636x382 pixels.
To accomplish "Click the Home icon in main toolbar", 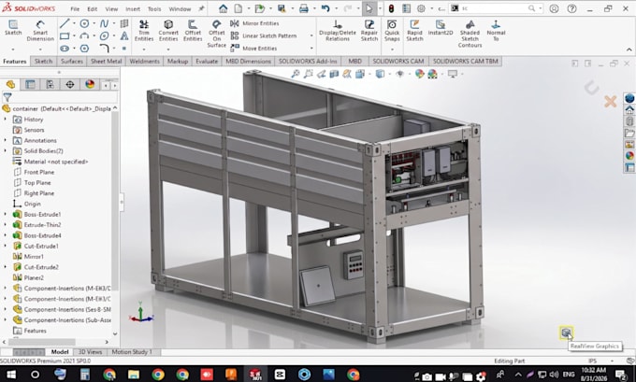I will coord(223,8).
